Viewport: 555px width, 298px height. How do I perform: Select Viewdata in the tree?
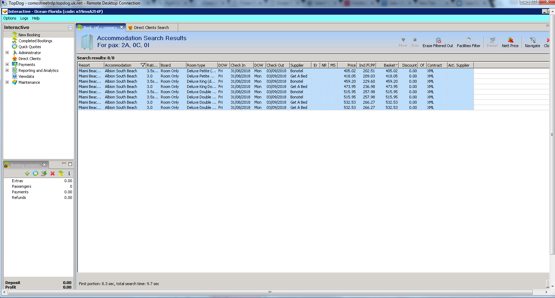26,76
